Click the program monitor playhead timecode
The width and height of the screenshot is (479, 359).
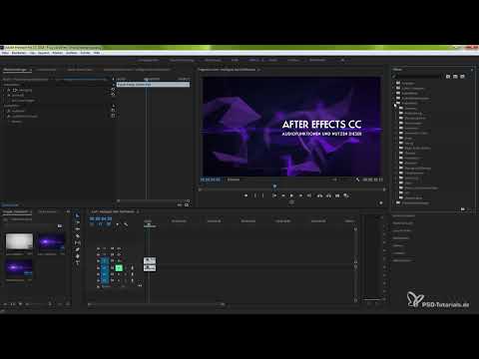(x=210, y=179)
